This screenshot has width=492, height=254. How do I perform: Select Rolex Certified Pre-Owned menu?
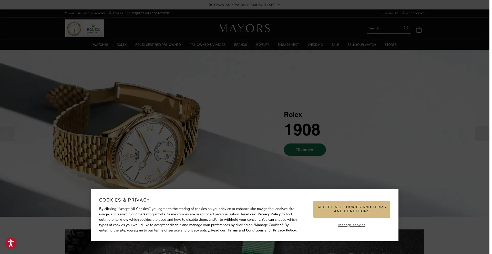tap(158, 45)
